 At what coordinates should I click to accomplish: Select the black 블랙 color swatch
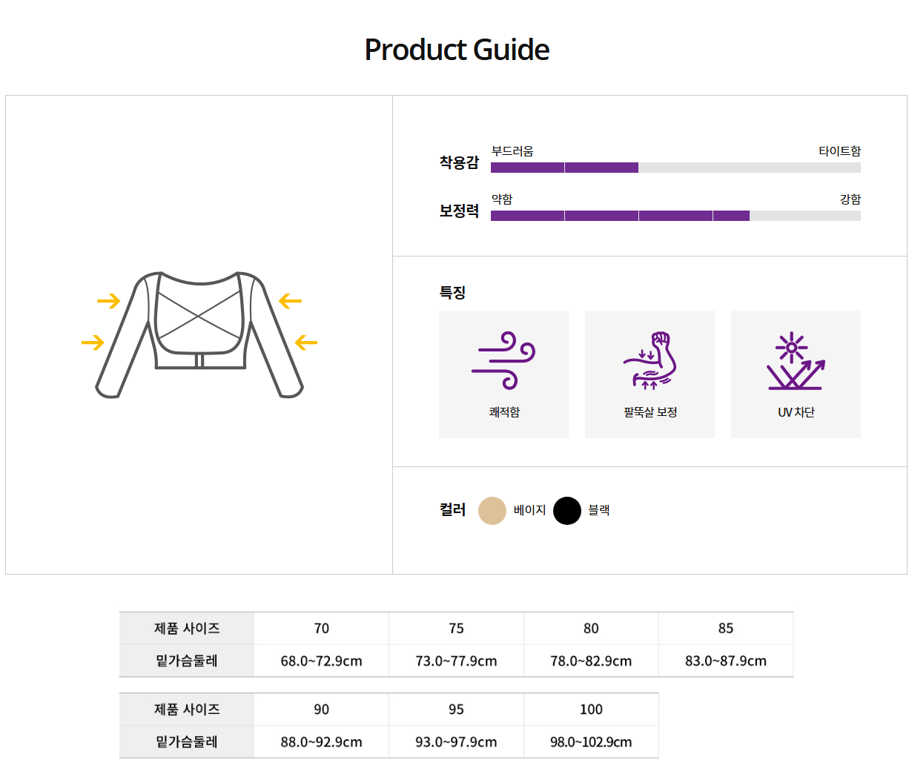pos(567,511)
